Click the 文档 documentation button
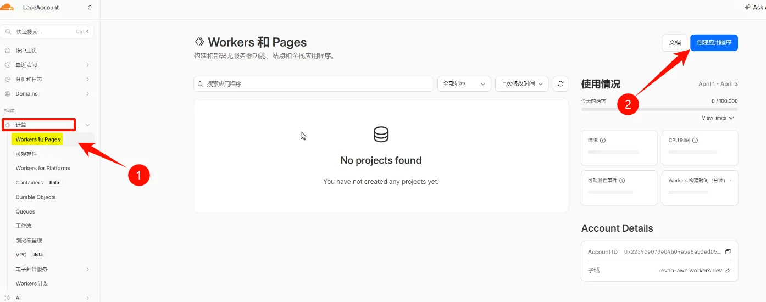This screenshot has width=766, height=302. [675, 43]
